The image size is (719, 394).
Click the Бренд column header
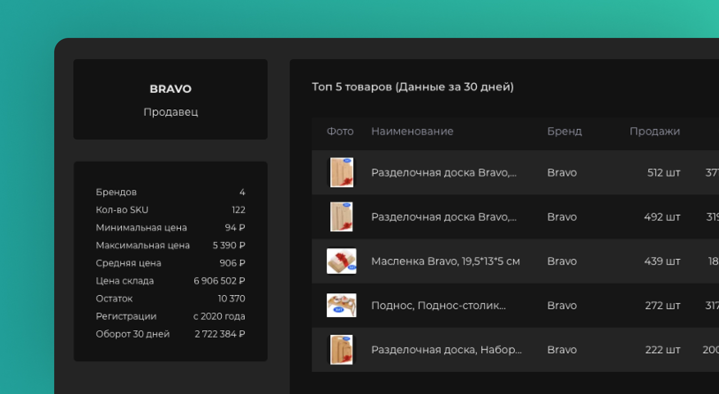point(564,131)
